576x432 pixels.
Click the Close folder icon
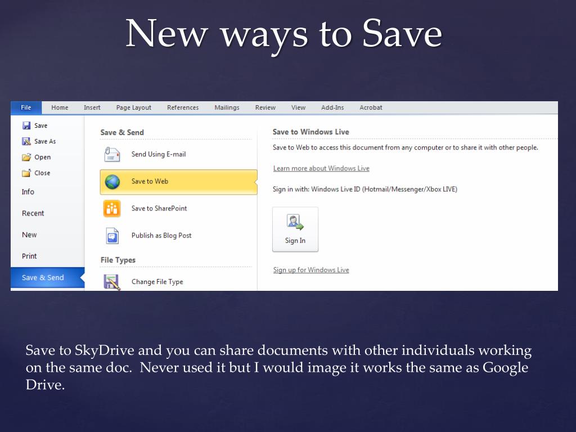(26, 173)
